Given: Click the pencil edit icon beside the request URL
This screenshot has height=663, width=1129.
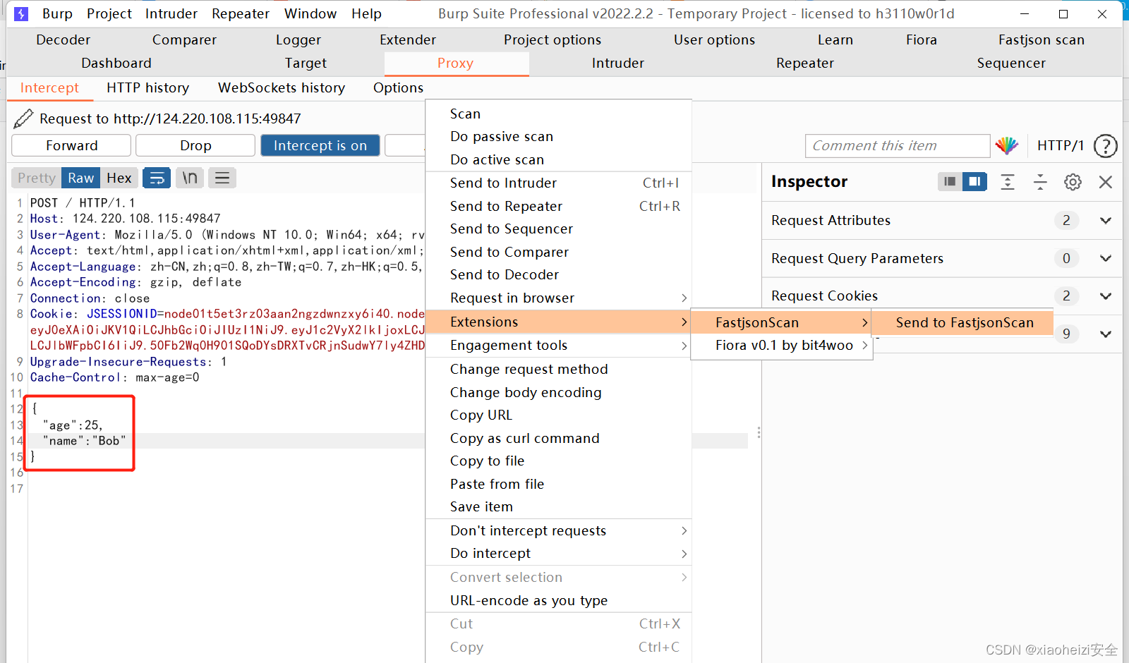Looking at the screenshot, I should [x=23, y=118].
